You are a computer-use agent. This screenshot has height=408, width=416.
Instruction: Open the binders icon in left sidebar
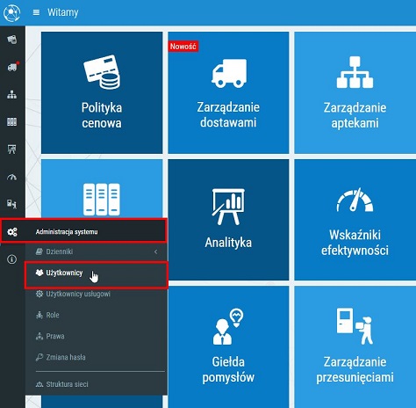11,121
